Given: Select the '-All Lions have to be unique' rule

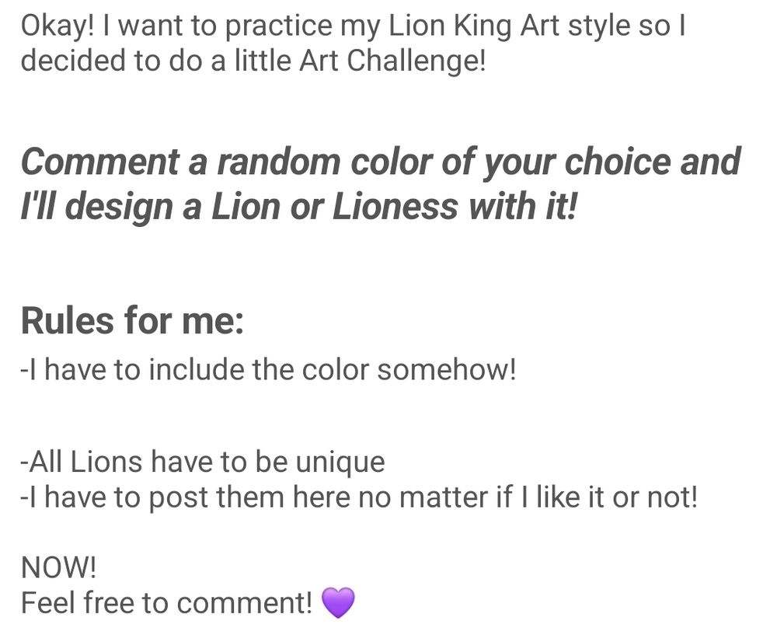Looking at the screenshot, I should [x=203, y=462].
